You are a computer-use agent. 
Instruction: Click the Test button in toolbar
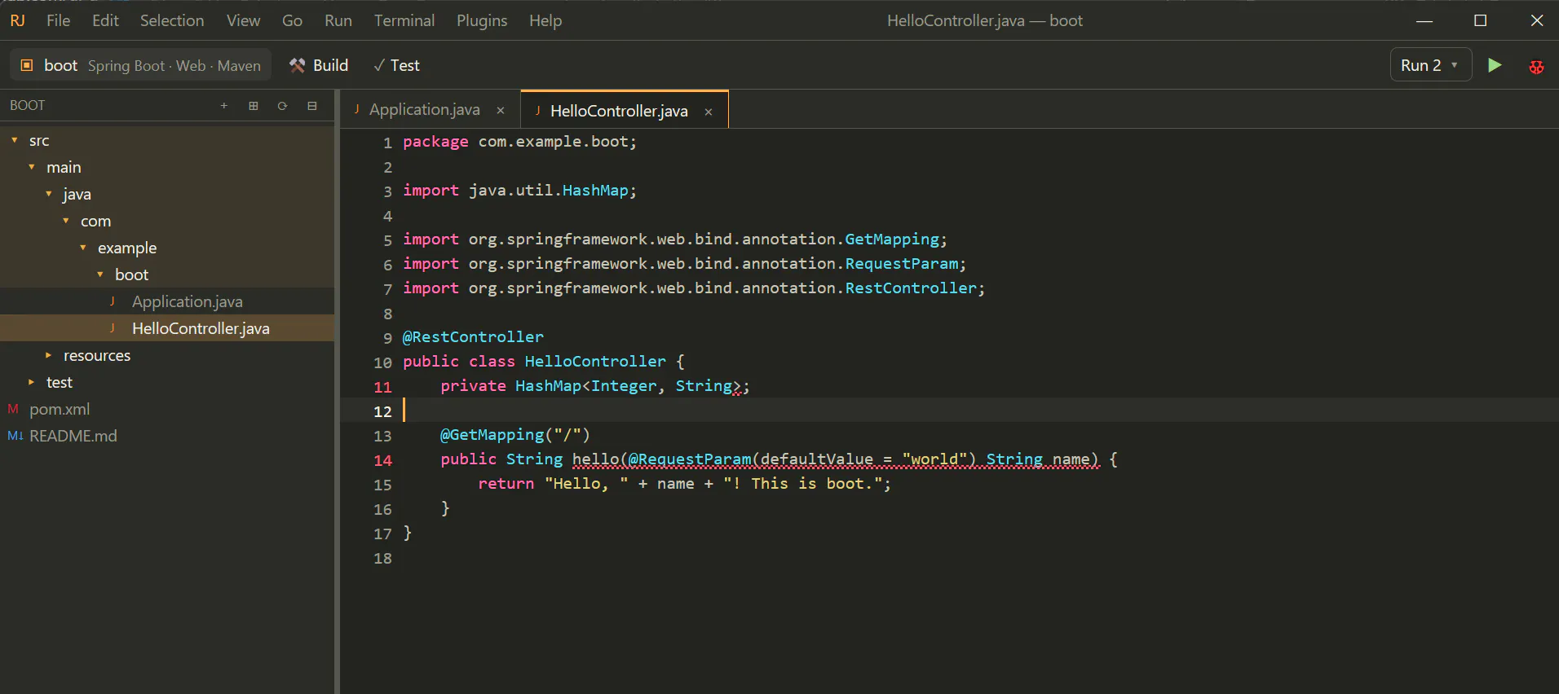click(x=396, y=65)
